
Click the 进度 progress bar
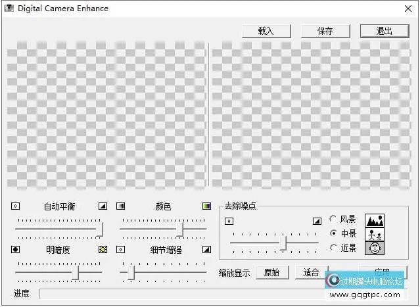tap(224, 294)
